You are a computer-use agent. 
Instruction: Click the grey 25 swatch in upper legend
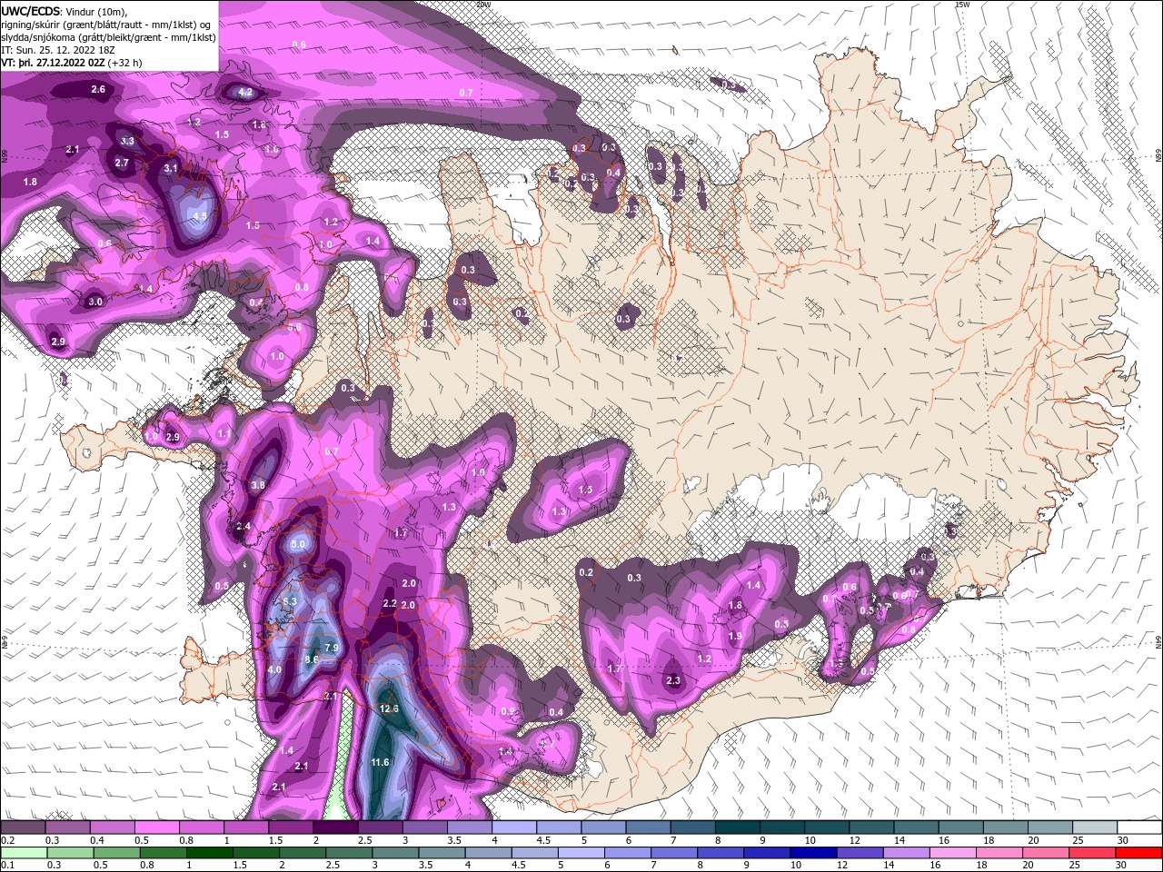[x=1094, y=827]
